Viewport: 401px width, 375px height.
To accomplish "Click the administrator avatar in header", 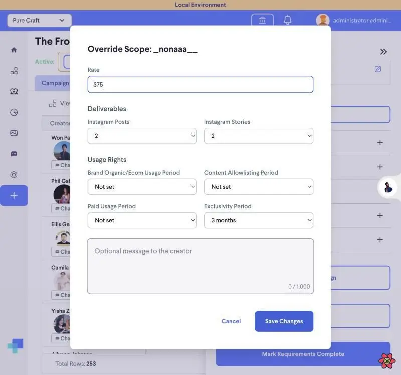I will pos(322,20).
